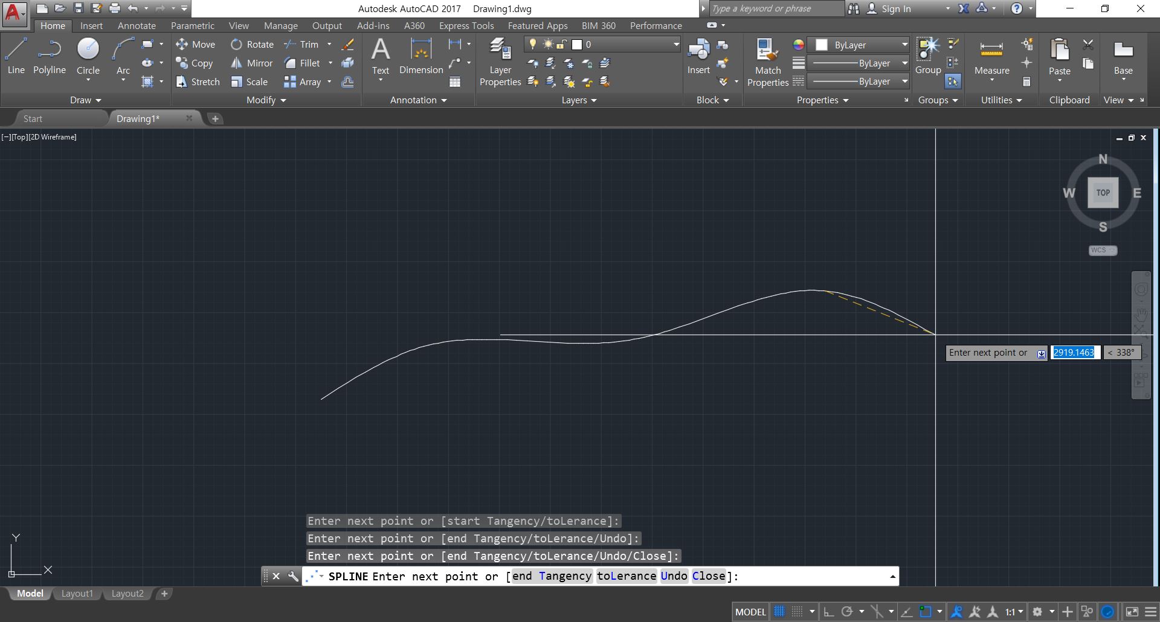Toggle snap mode in status bar

click(x=797, y=612)
